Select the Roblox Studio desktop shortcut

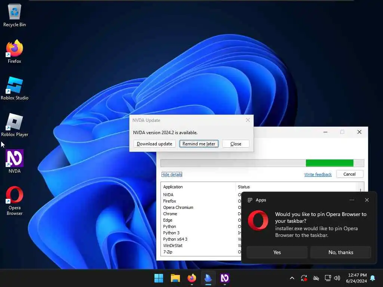[15, 88]
